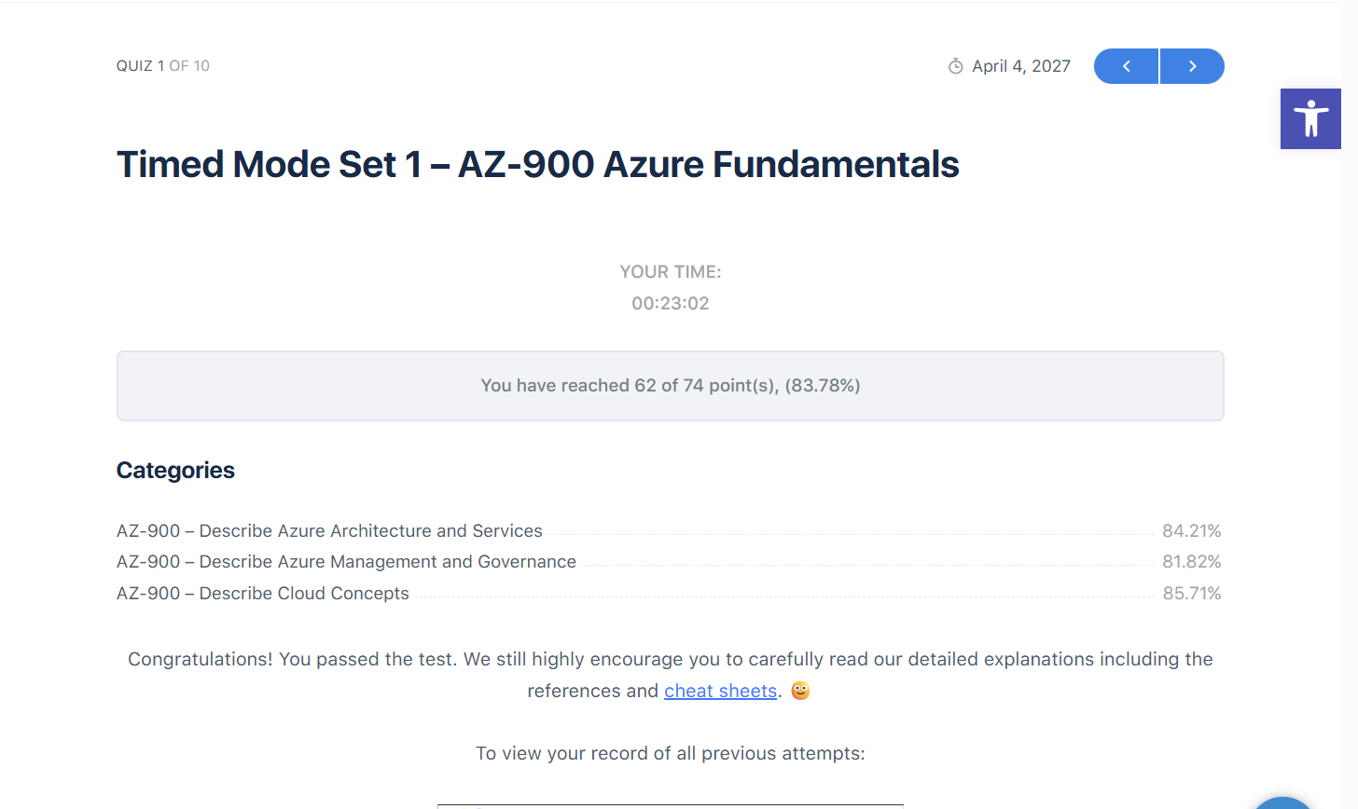
Task: Click the stopwatch icon near April 4, 2027
Action: tap(954, 65)
